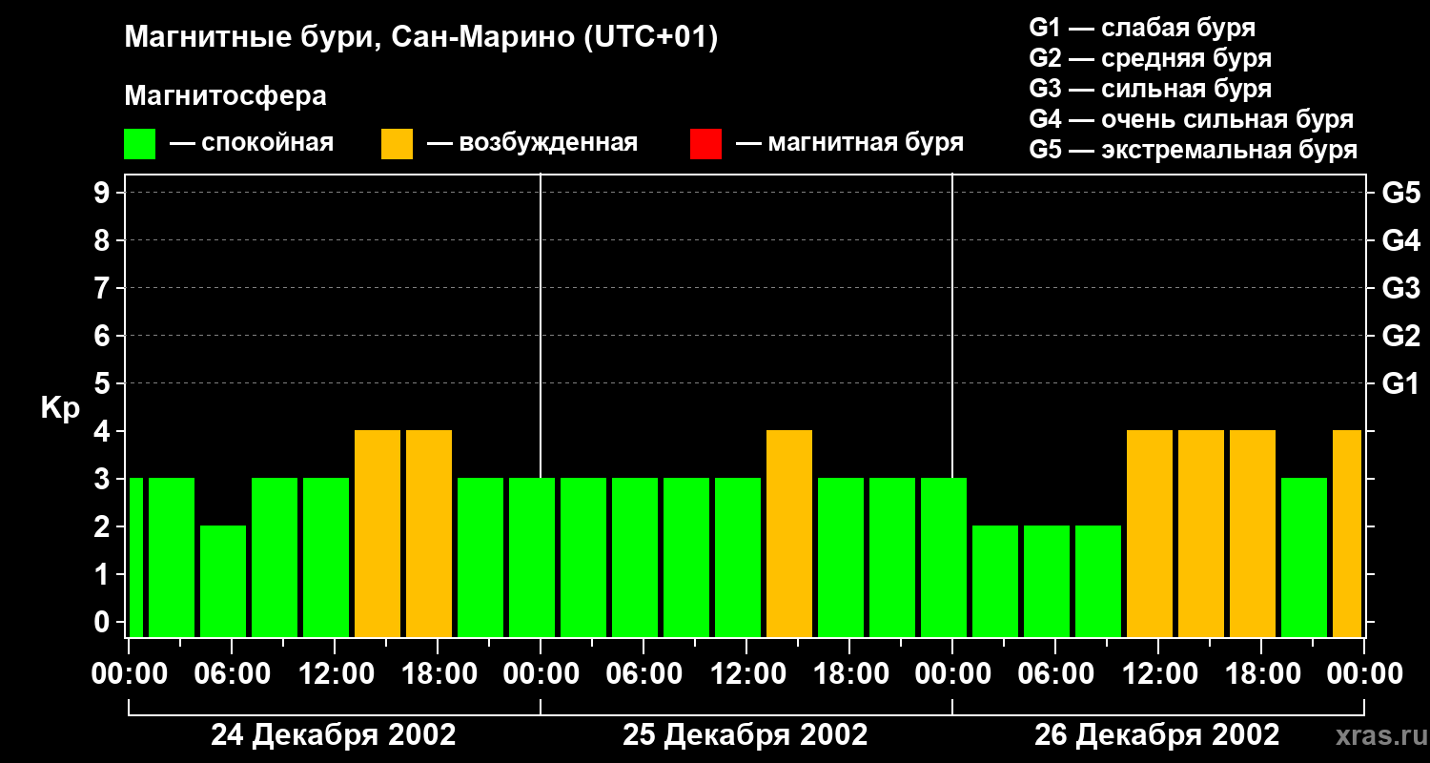Click the «— возбужденная» legend label
This screenshot has height=763, width=1430.
click(532, 143)
